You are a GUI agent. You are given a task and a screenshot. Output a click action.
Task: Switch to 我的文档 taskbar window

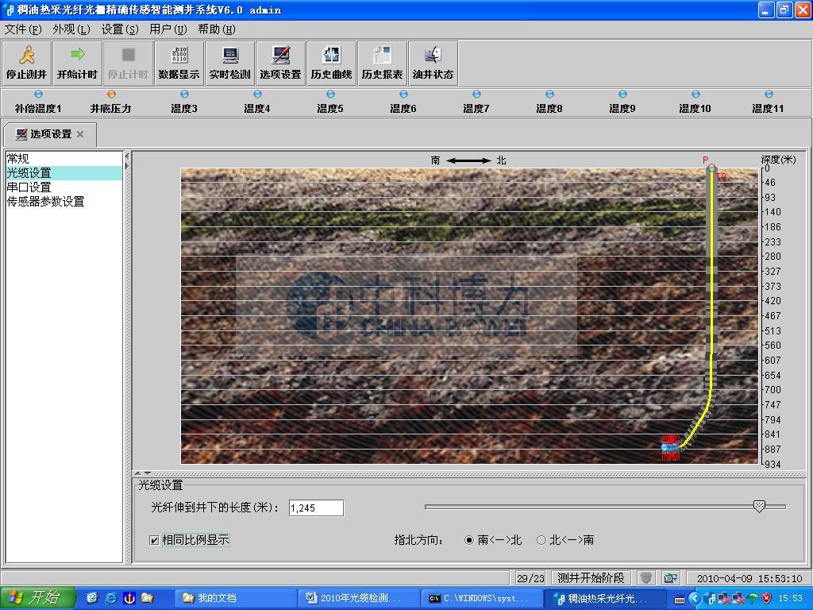235,598
